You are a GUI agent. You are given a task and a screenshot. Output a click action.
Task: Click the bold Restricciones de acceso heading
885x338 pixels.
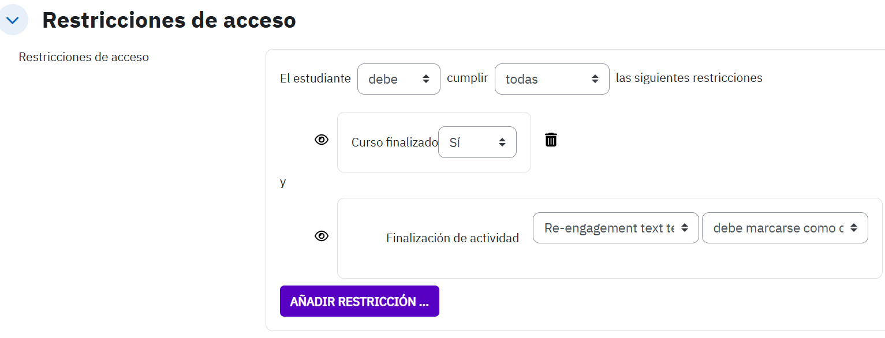[x=169, y=21]
